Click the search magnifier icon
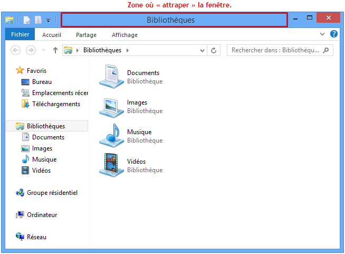Screen dimensions: 345x254 326,50
